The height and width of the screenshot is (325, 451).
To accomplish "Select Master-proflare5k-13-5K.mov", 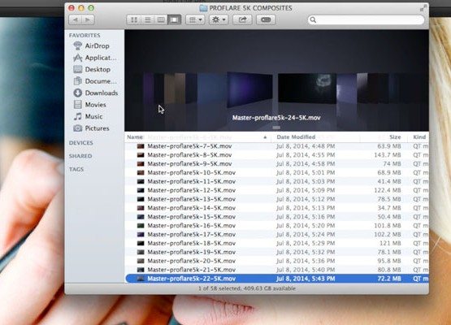I will 277,199.
